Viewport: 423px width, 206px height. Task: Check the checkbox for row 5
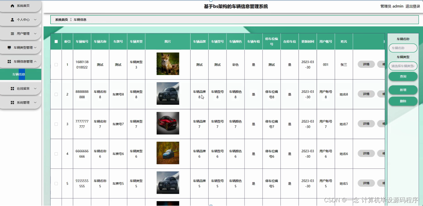[x=56, y=184]
